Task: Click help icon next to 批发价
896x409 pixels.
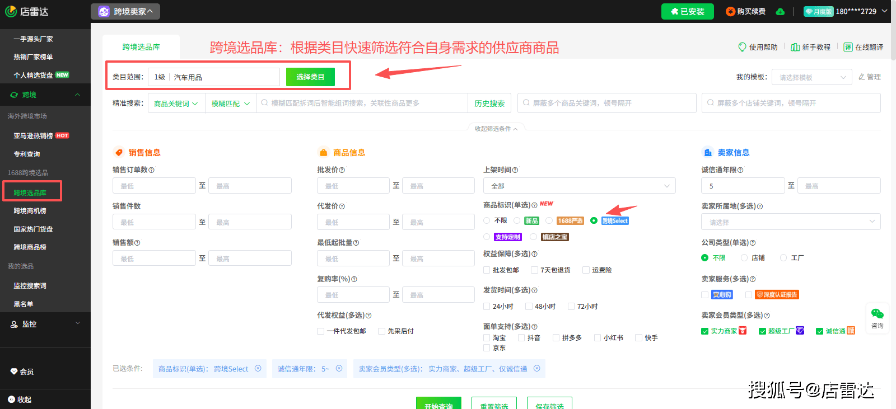Action: point(342,170)
